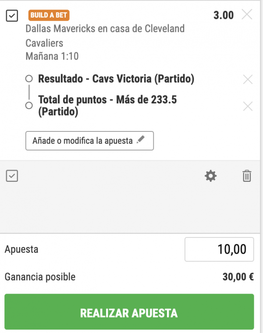Click Total de puntos selection text

tap(107, 106)
